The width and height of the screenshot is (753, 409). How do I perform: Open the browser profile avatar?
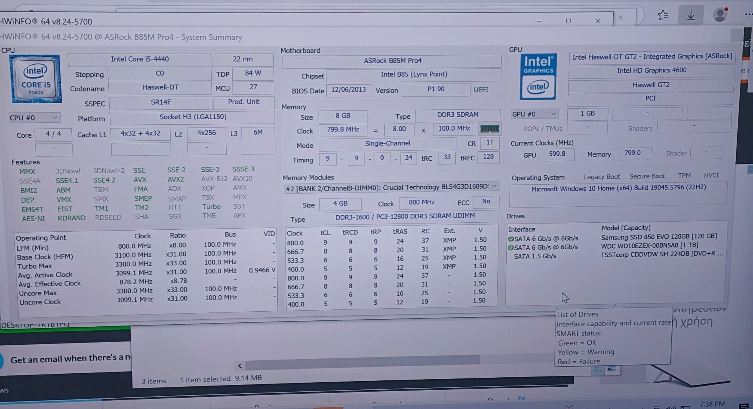click(720, 15)
